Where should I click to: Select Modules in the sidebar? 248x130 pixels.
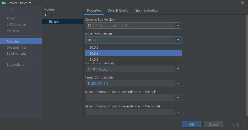click(21, 41)
